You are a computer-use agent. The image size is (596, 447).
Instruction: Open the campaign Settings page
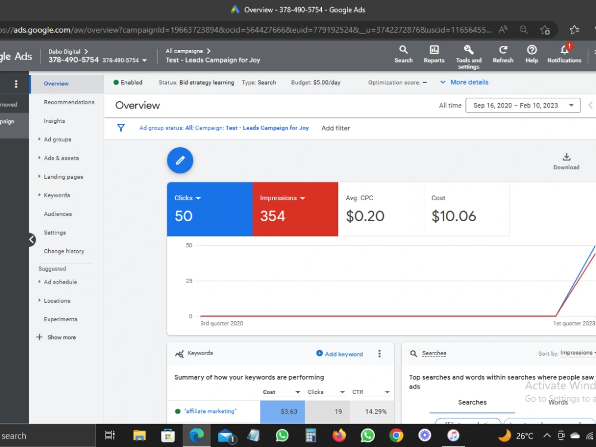point(55,232)
